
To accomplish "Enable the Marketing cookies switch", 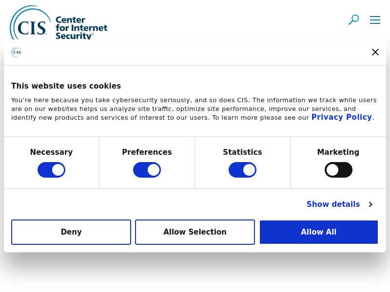I will (x=338, y=170).
